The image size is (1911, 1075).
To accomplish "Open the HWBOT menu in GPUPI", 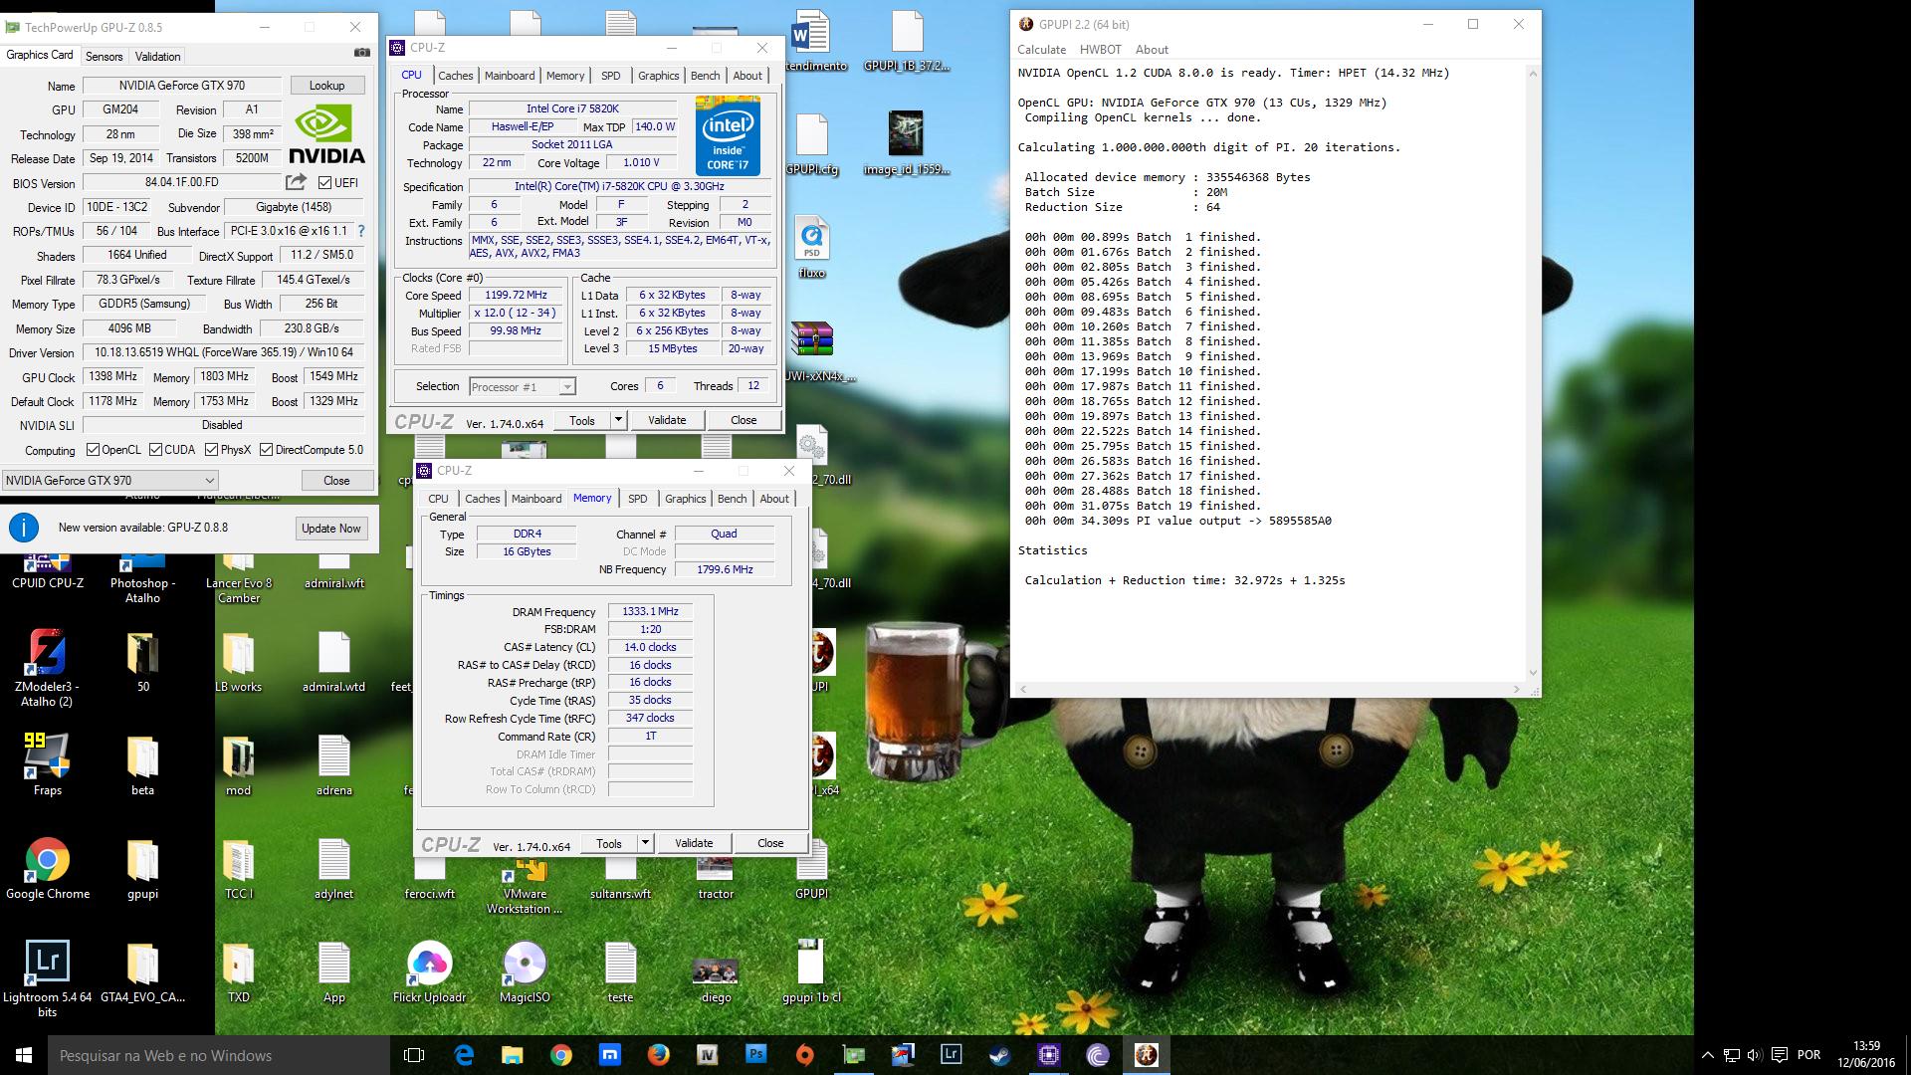I will (1100, 50).
